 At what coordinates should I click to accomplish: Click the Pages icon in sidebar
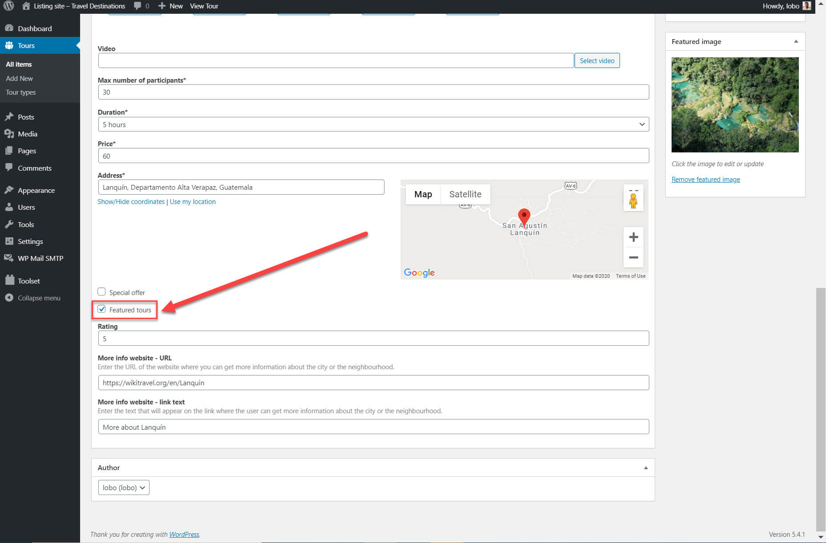click(9, 151)
